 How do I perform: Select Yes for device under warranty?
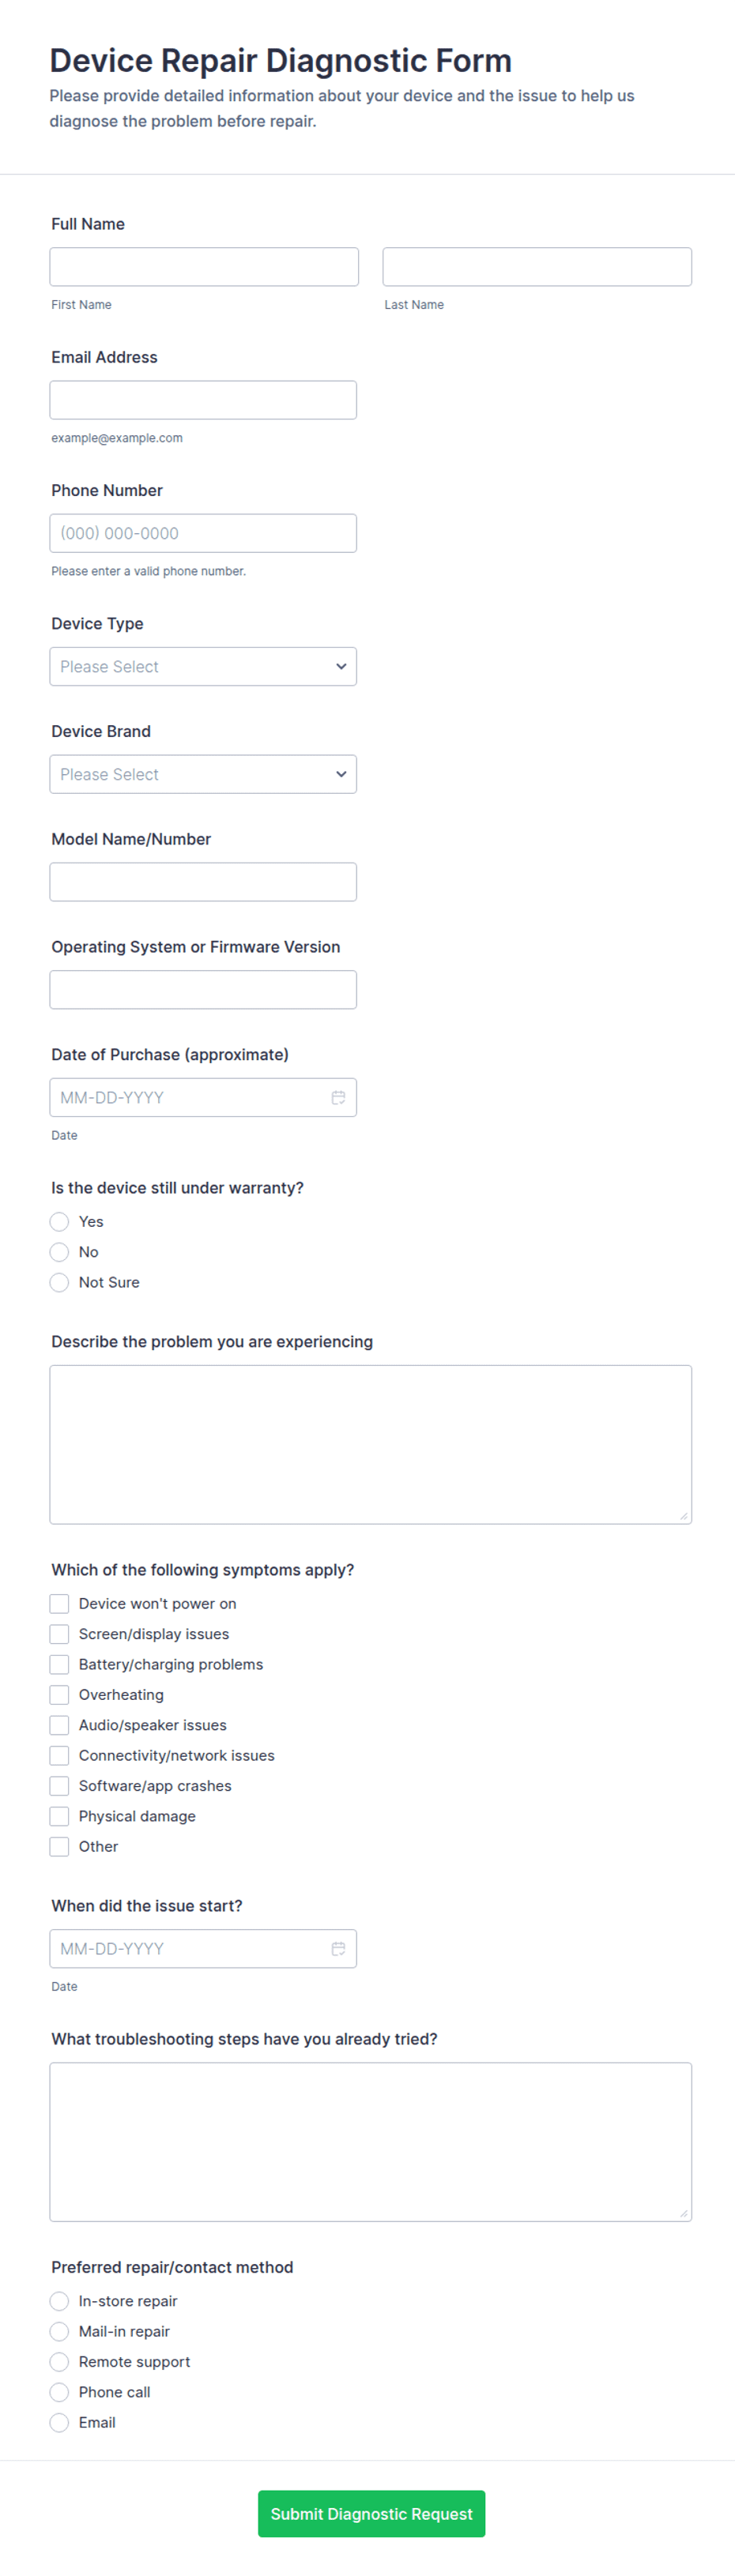pyautogui.click(x=60, y=1221)
